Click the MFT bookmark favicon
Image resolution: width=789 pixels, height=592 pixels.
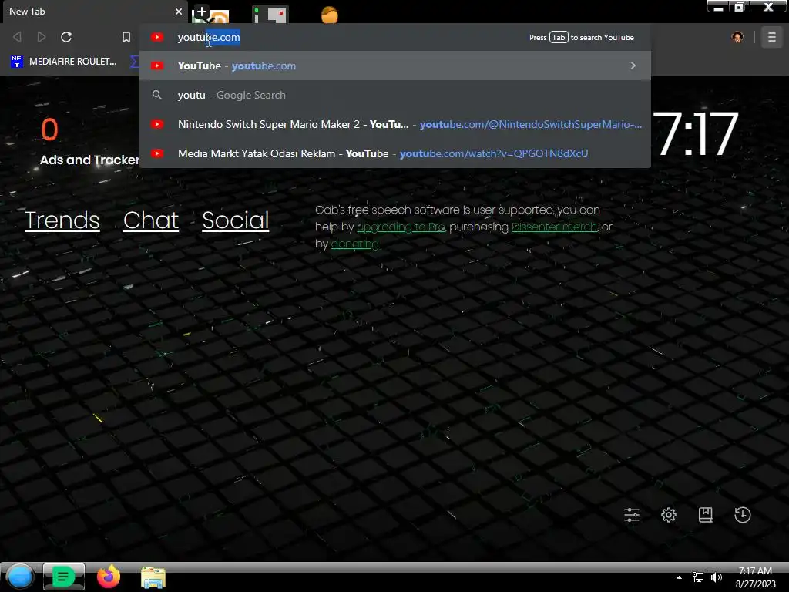(17, 62)
